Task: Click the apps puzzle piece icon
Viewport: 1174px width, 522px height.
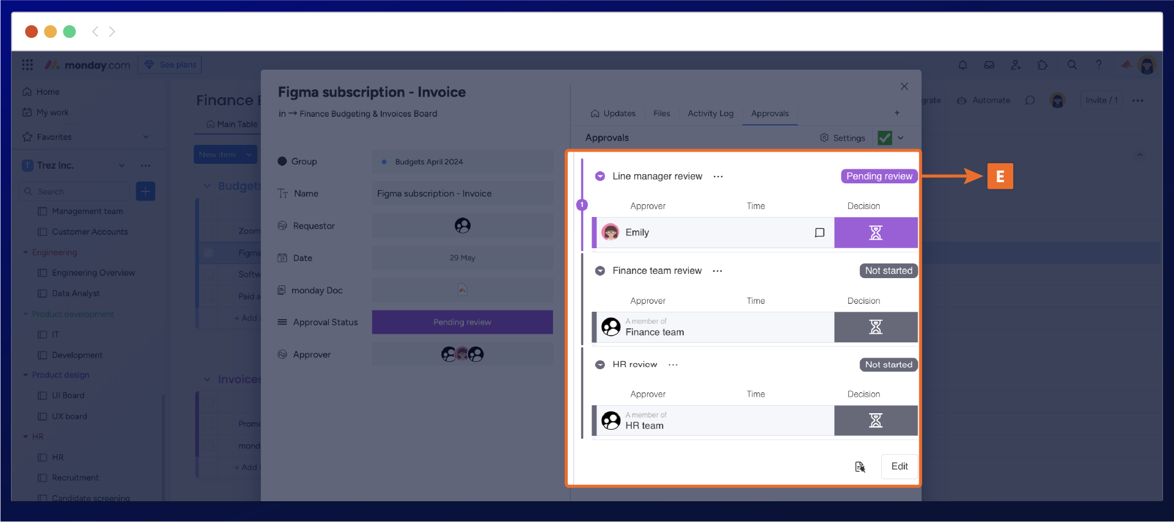Action: [x=1043, y=65]
